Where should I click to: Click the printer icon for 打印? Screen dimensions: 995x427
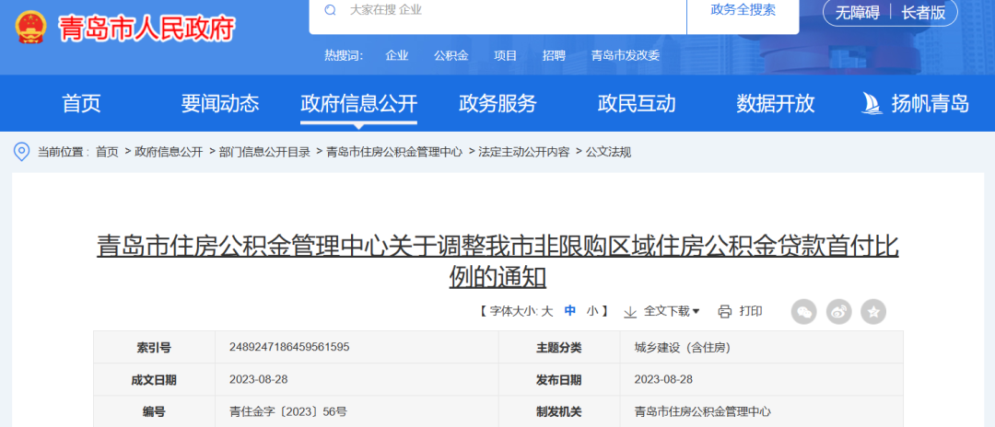[725, 311]
